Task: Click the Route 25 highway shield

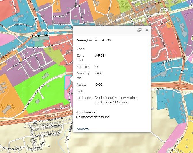Action: point(35,122)
